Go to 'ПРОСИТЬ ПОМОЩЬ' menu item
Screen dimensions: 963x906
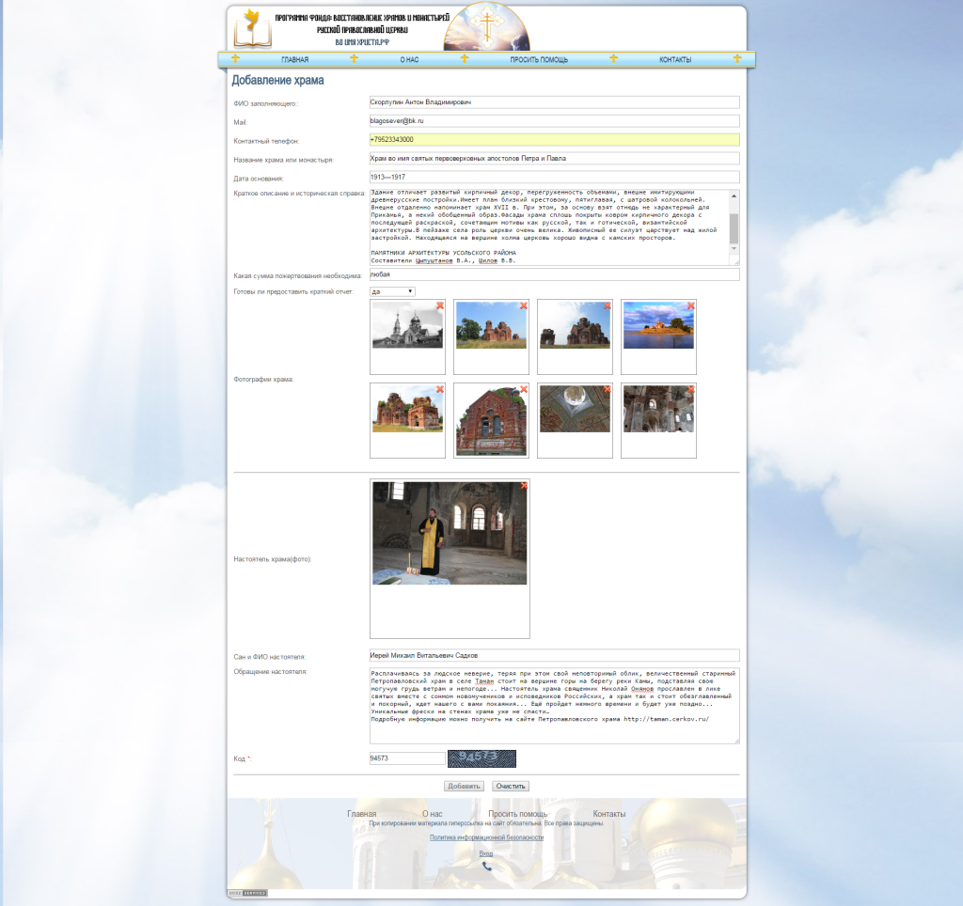[x=539, y=60]
